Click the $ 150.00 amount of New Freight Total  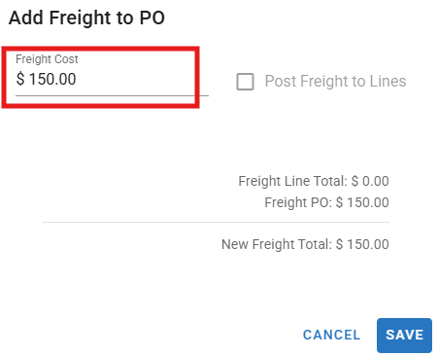click(x=362, y=244)
